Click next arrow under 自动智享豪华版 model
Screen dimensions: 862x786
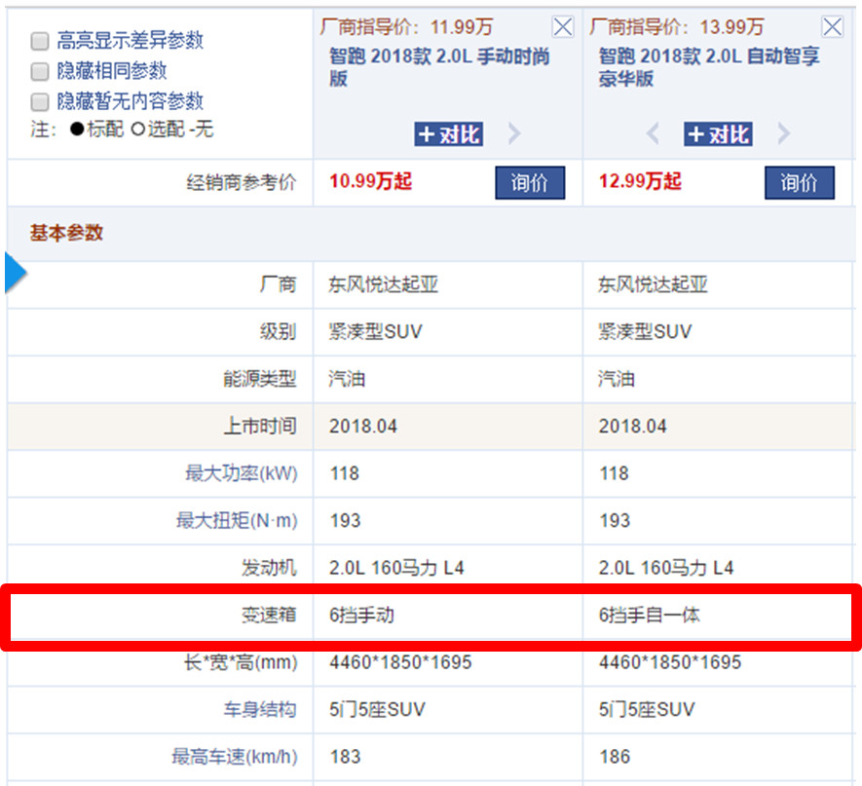coord(784,133)
